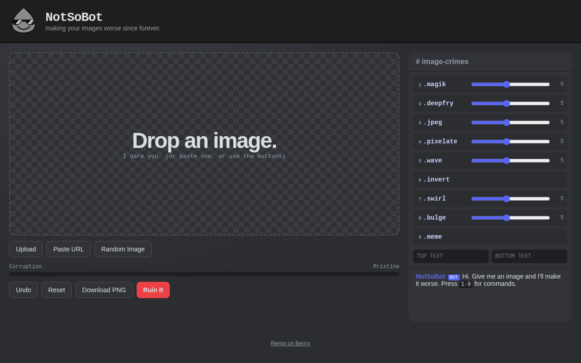Adjust the .magik intensity slider
This screenshot has height=363, width=581.
coord(511,84)
